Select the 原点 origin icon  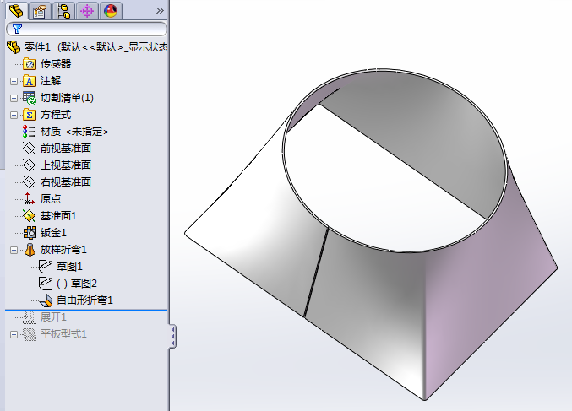coord(30,199)
